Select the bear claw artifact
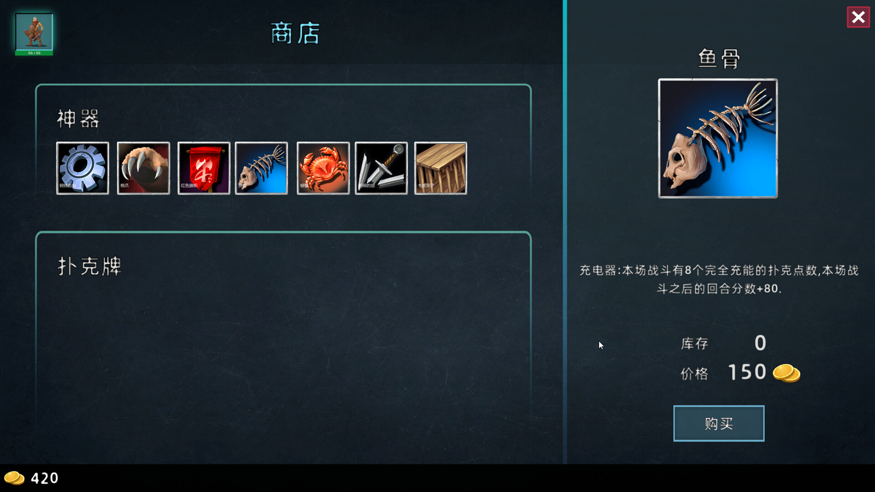This screenshot has width=875, height=492. coord(144,168)
